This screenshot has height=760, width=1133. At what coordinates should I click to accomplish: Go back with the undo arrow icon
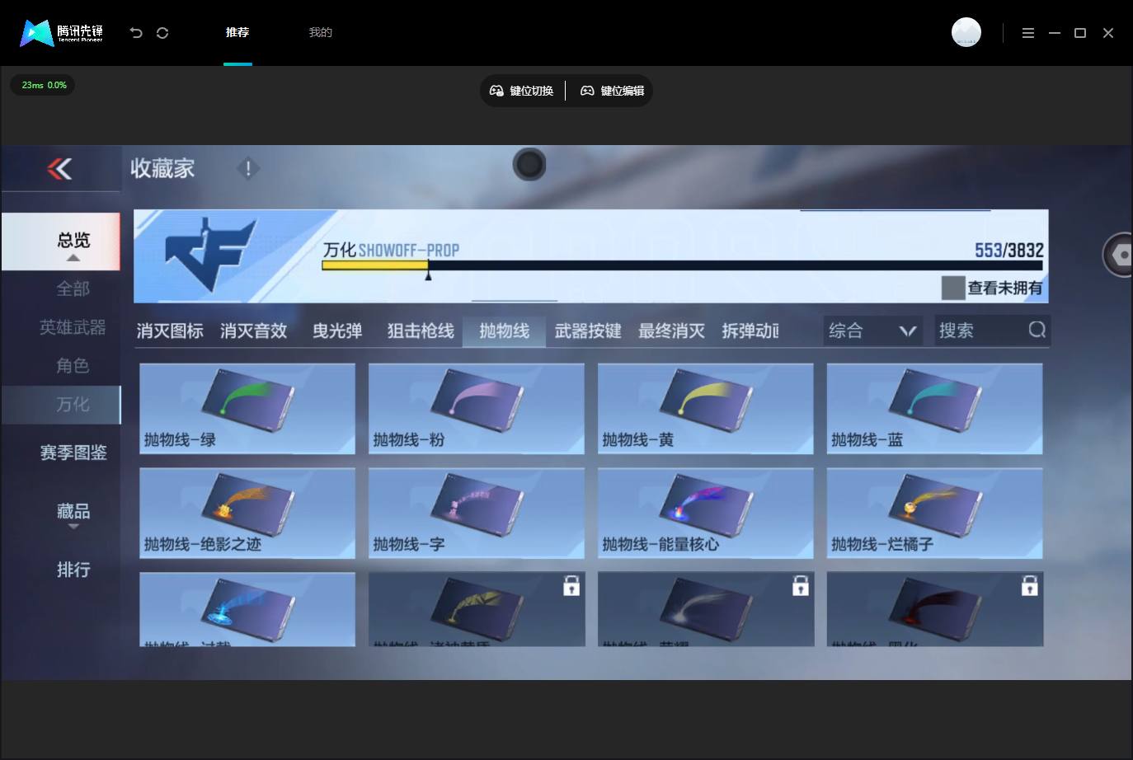click(x=136, y=33)
